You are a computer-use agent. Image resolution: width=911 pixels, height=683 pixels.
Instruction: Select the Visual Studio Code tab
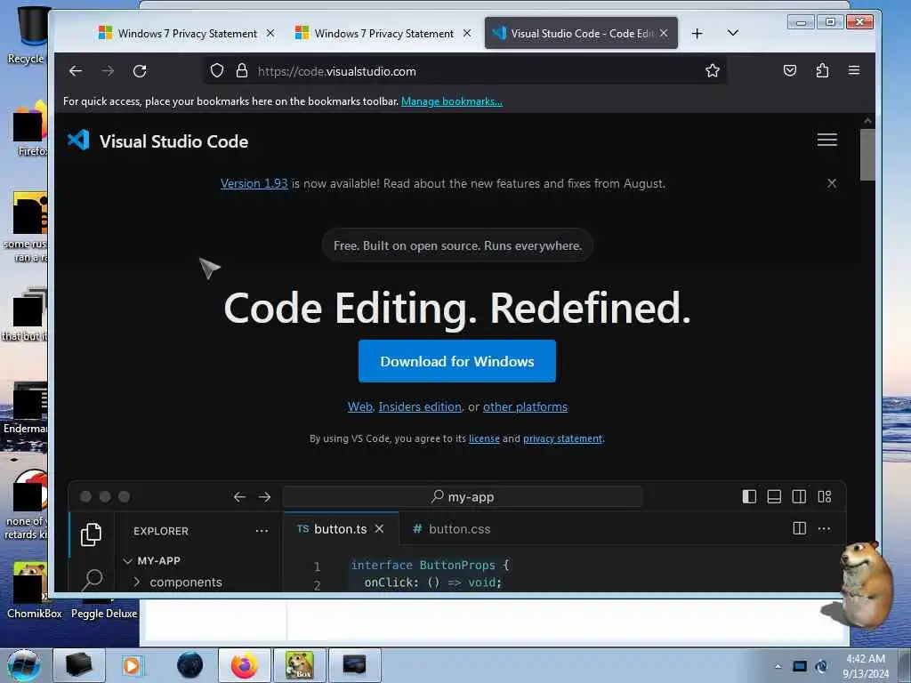(581, 34)
